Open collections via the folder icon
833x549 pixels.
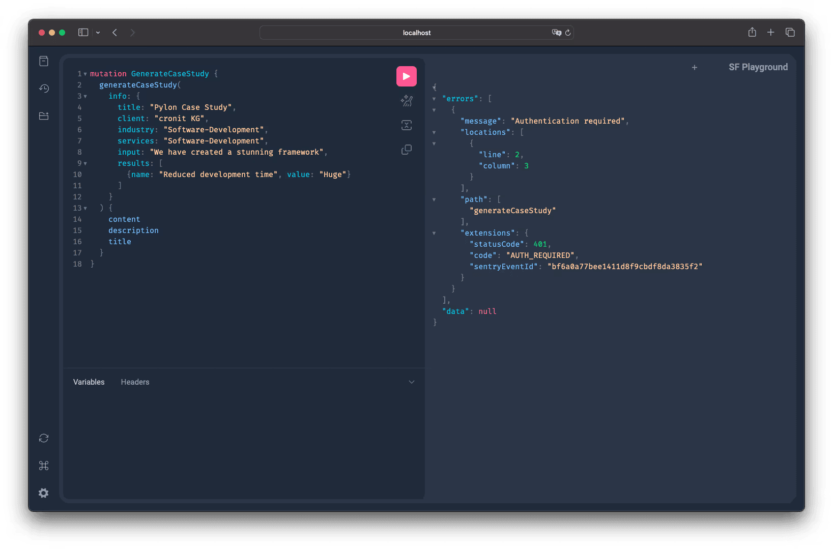pos(44,116)
